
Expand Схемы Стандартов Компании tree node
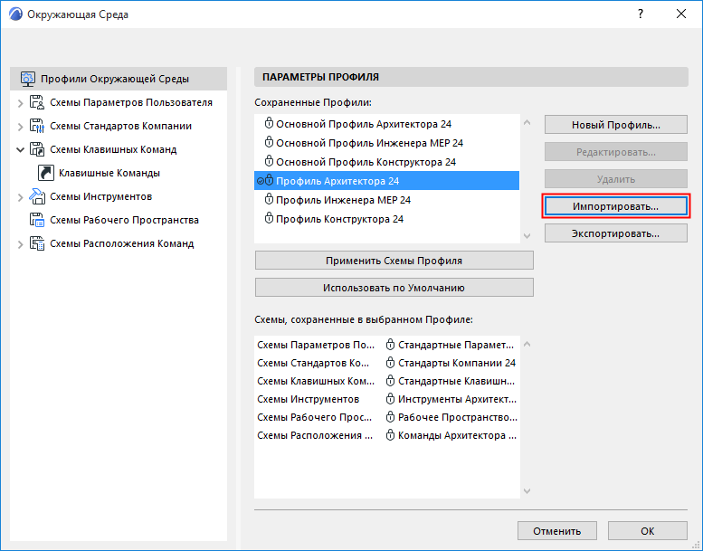20,127
